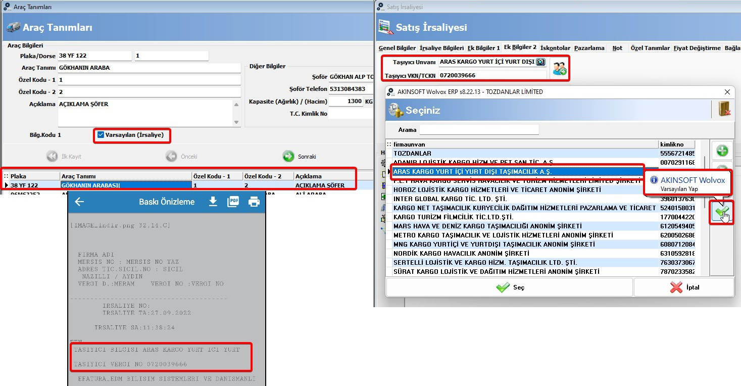Click the Dorse field next to Plaka
This screenshot has width=741, height=386.
tap(171, 56)
